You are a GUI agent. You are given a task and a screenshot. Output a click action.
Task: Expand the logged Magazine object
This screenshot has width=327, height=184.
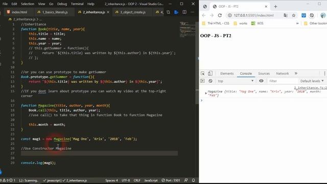[x=206, y=93]
